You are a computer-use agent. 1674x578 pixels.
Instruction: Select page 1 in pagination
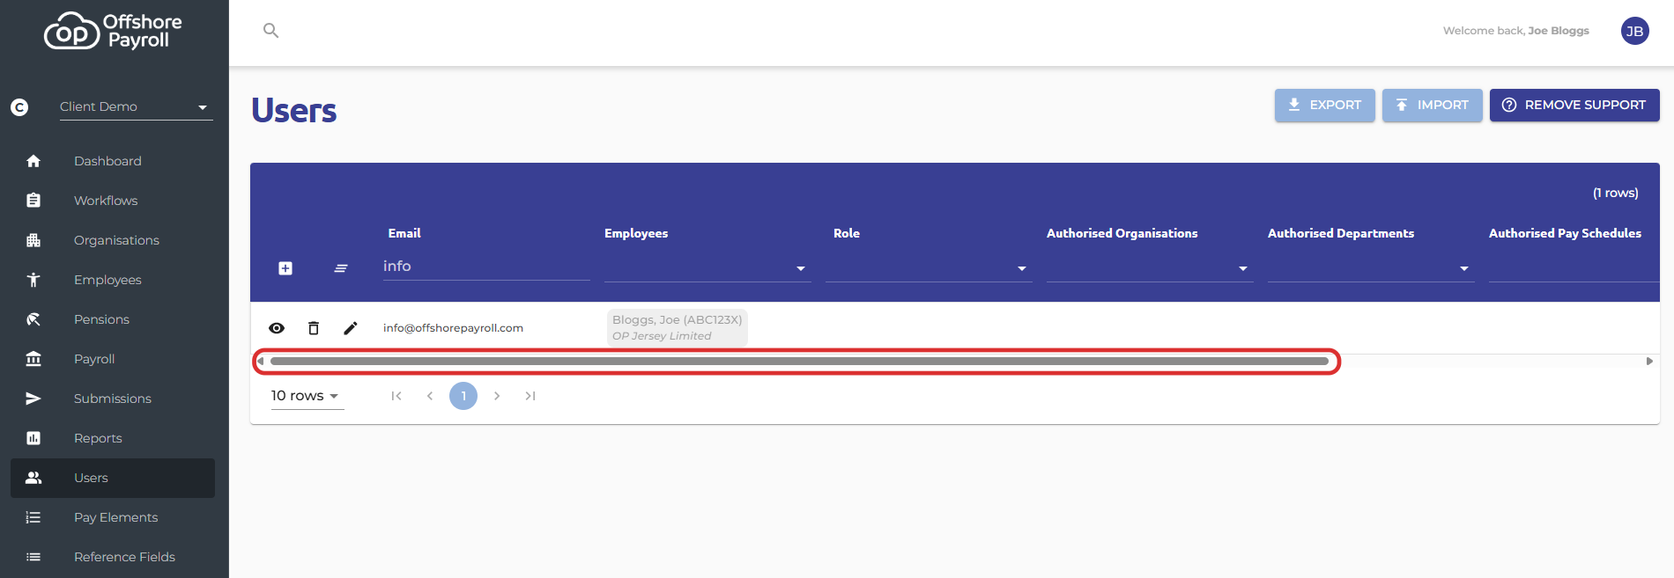(x=463, y=396)
